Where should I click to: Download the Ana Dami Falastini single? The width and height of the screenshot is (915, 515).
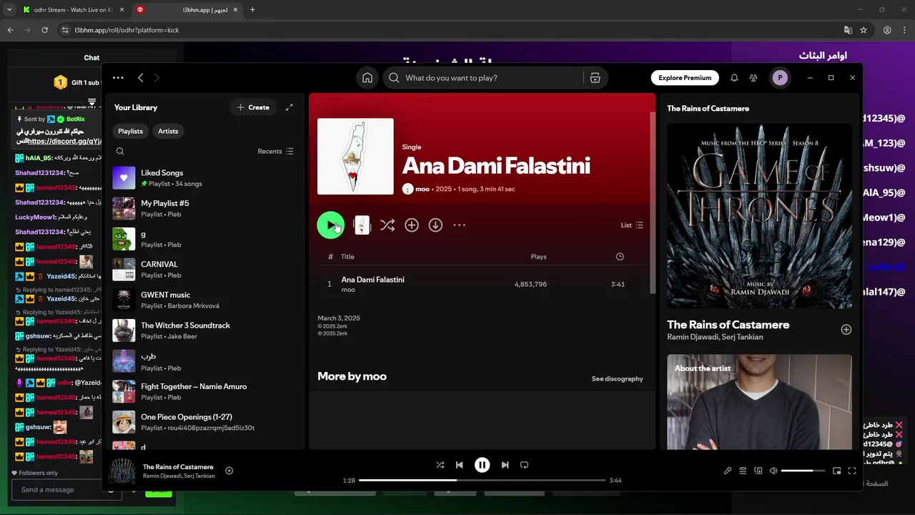pyautogui.click(x=435, y=225)
